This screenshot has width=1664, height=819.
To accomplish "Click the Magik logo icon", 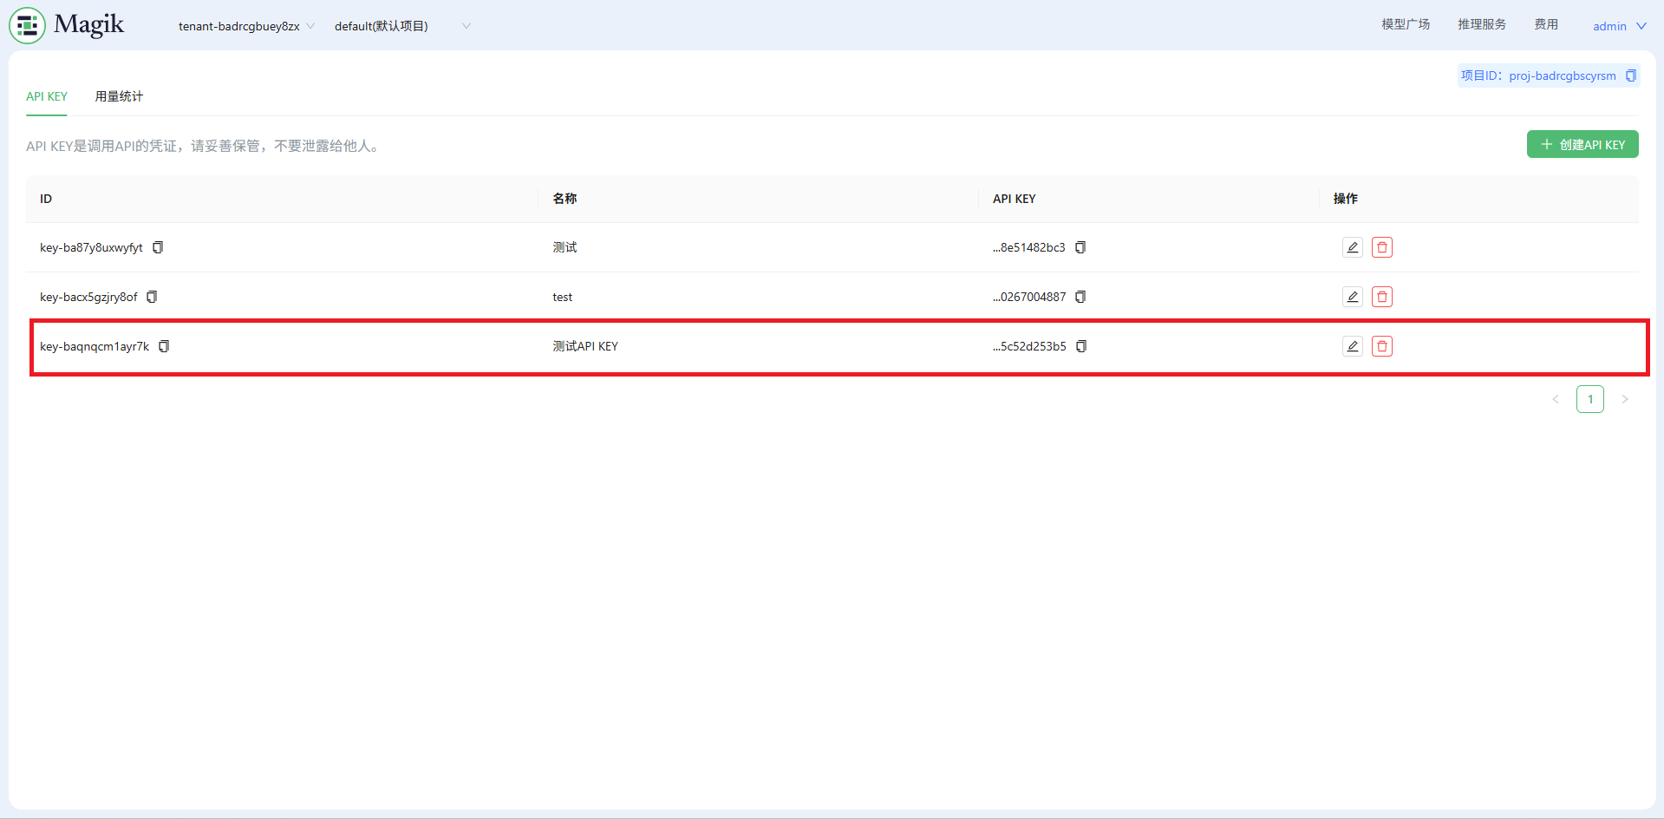I will [x=27, y=25].
